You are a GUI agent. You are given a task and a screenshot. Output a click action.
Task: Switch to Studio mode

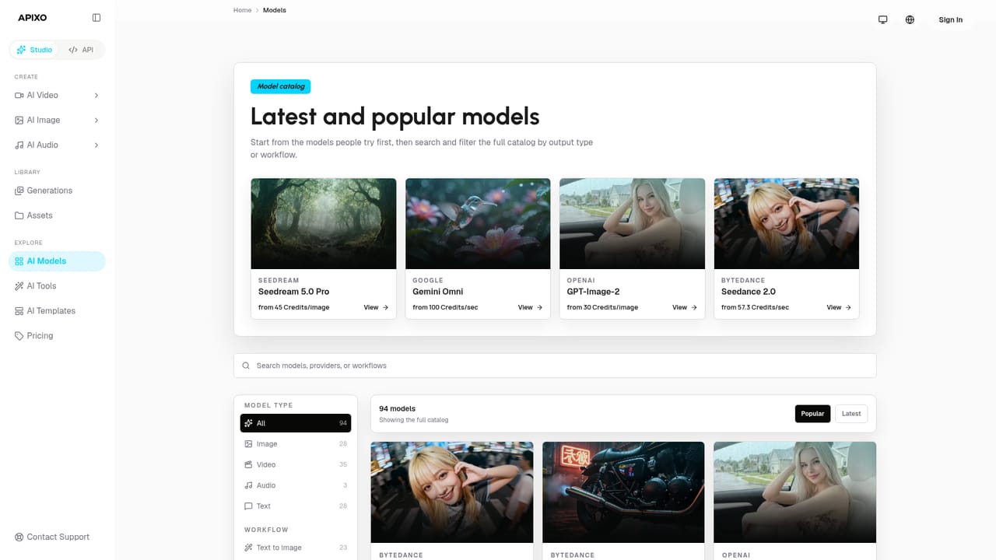(x=35, y=50)
